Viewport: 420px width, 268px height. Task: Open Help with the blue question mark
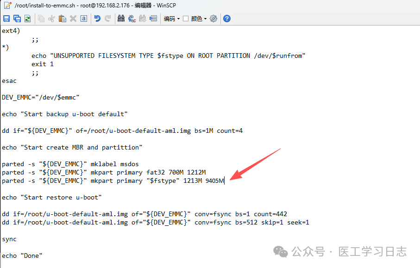click(x=227, y=19)
